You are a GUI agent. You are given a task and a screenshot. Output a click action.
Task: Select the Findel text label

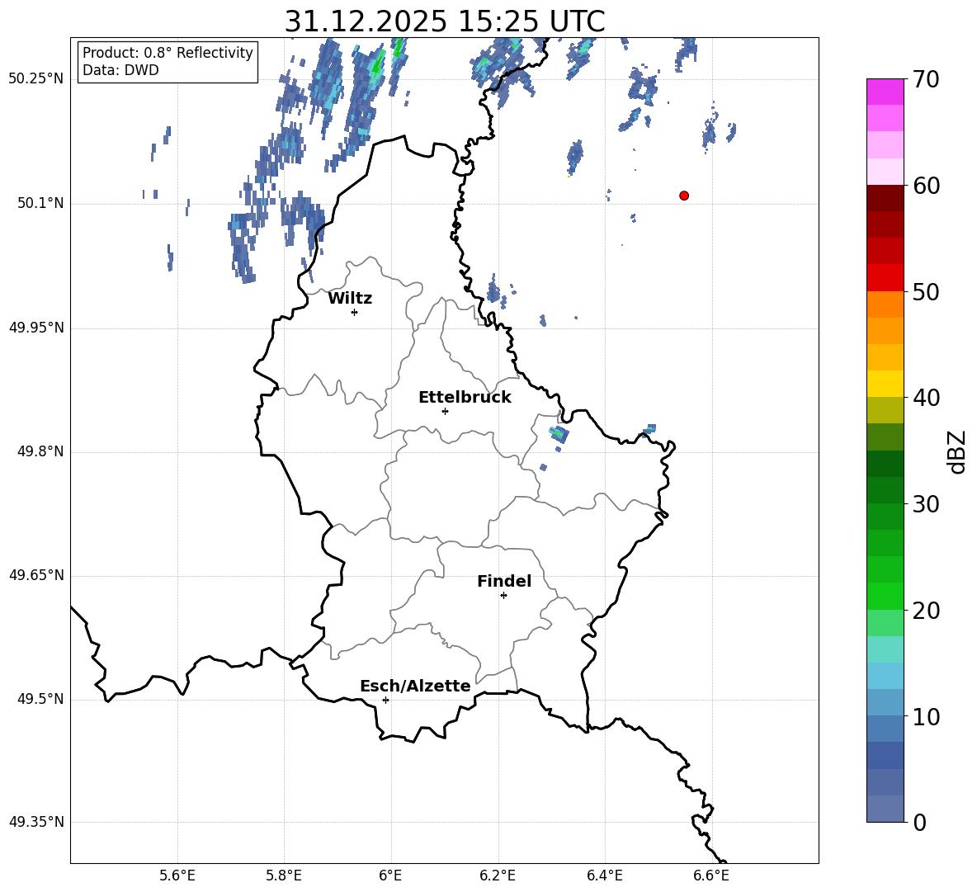point(504,582)
